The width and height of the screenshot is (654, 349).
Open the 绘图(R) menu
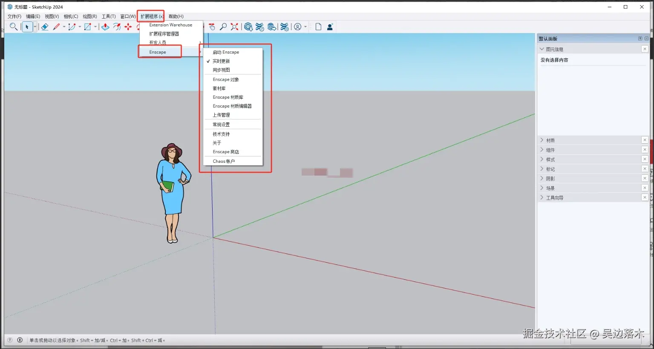[x=89, y=17]
